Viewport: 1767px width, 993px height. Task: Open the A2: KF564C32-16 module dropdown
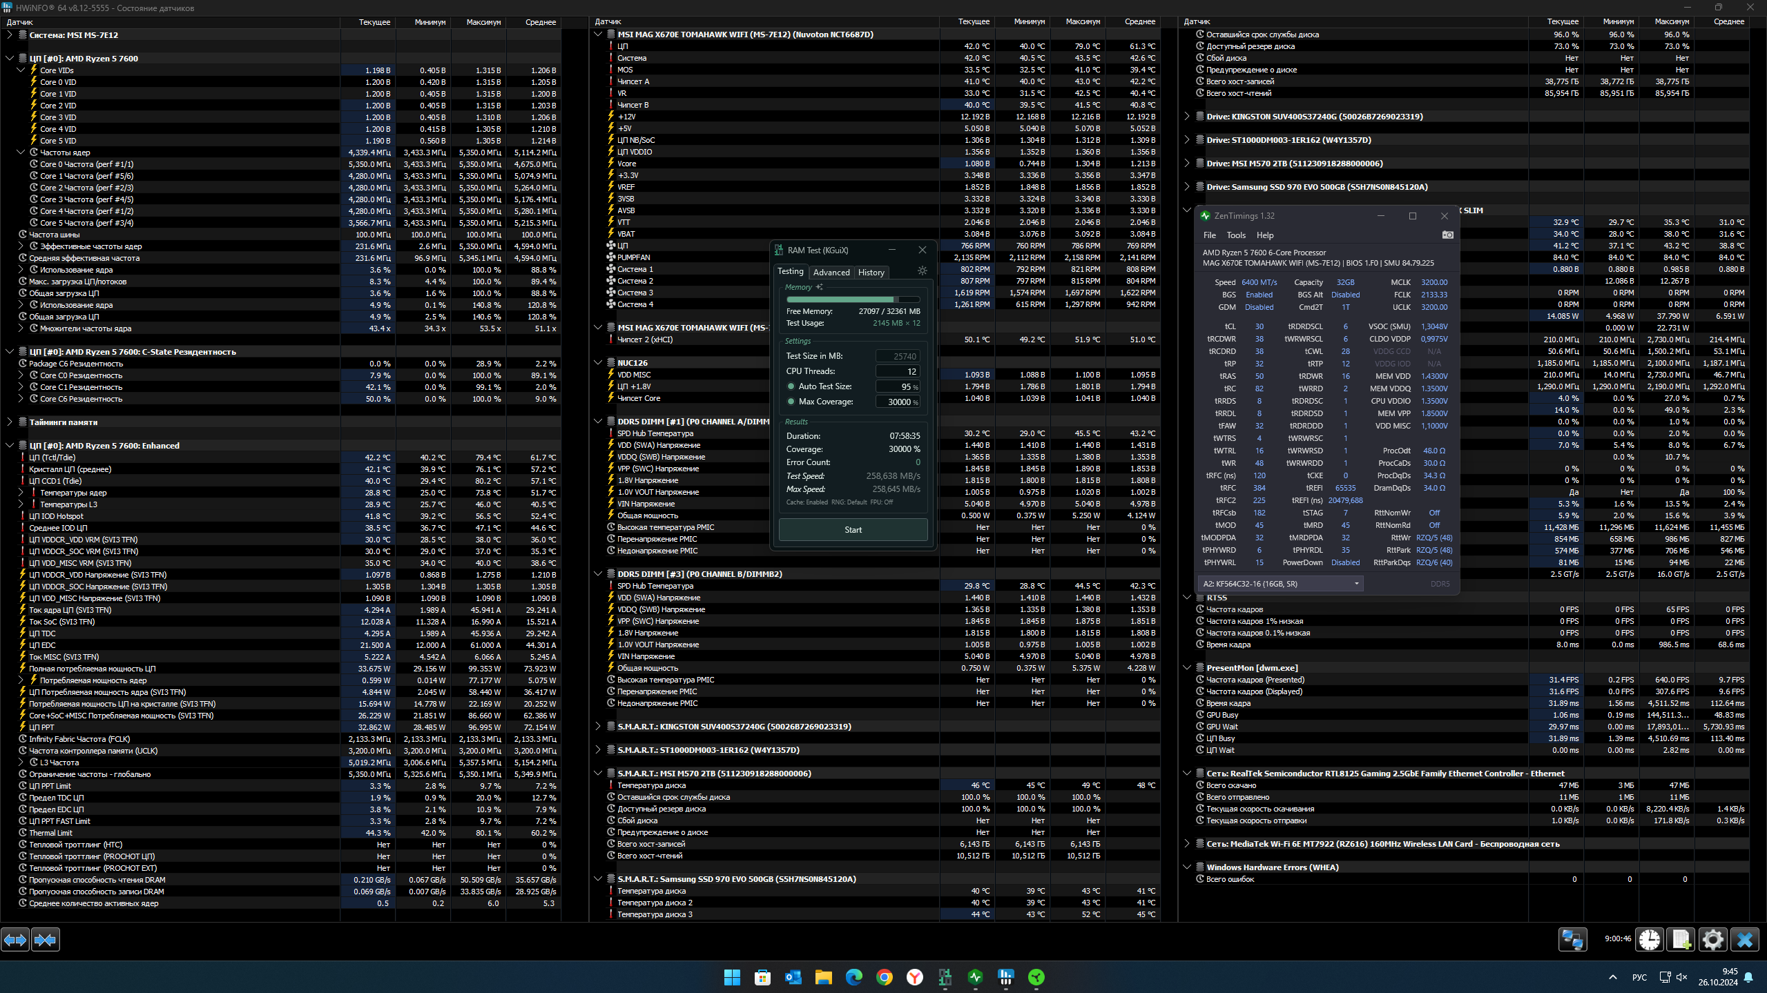(1280, 584)
